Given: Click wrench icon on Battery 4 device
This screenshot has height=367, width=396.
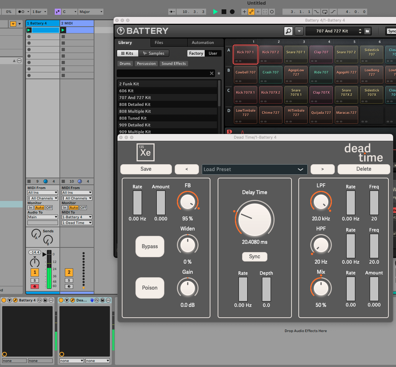Looking at the screenshot, I should [x=15, y=300].
